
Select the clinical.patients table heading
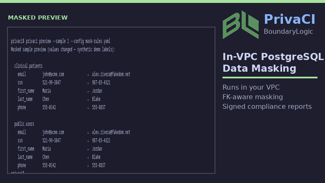pos(28,66)
